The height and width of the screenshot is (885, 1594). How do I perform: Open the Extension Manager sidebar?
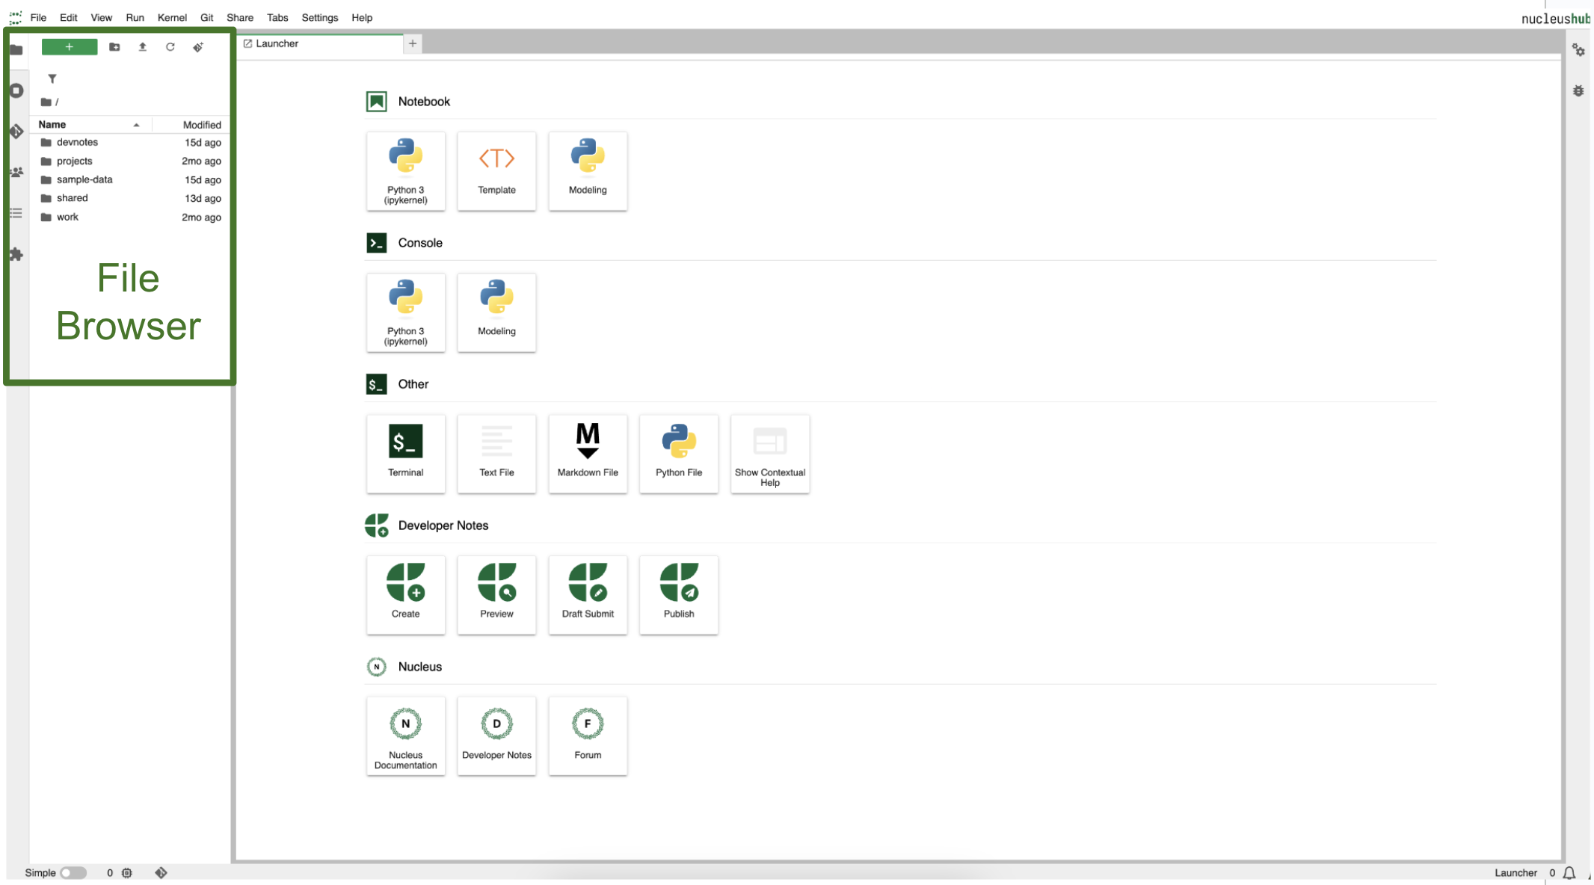[16, 254]
